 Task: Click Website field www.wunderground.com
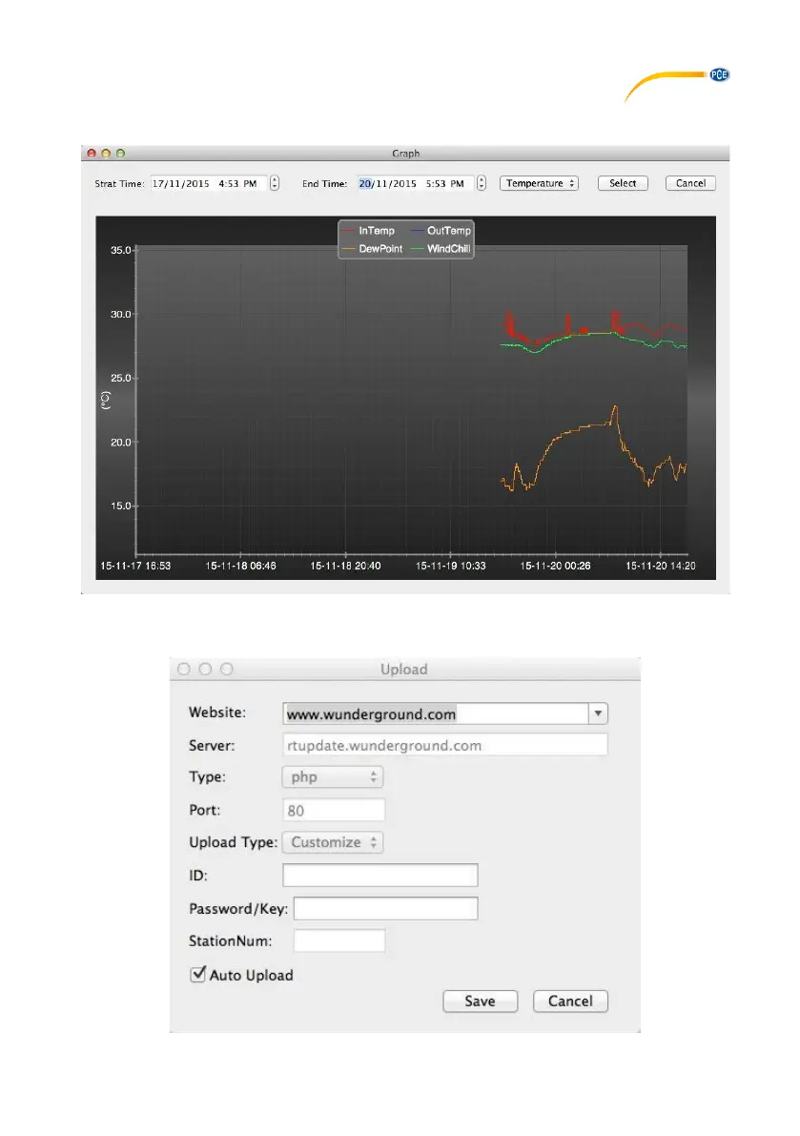(x=436, y=713)
